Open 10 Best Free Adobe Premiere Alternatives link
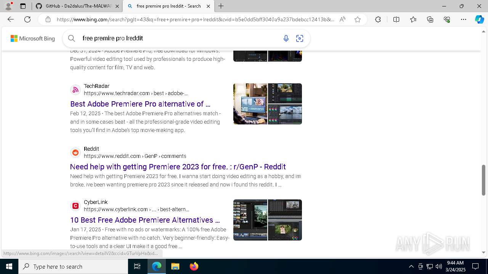Screen dimensions: 488x274 click(145, 220)
